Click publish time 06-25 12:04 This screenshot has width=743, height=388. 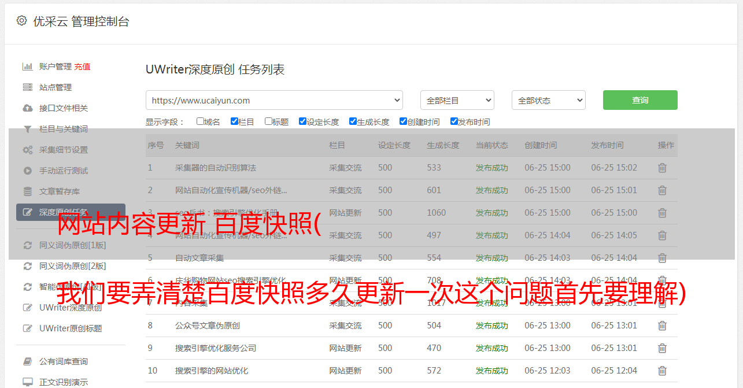point(614,371)
